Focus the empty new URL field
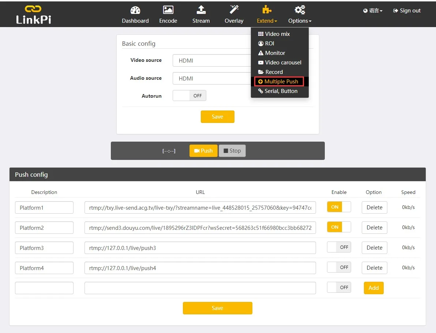 [x=200, y=288]
